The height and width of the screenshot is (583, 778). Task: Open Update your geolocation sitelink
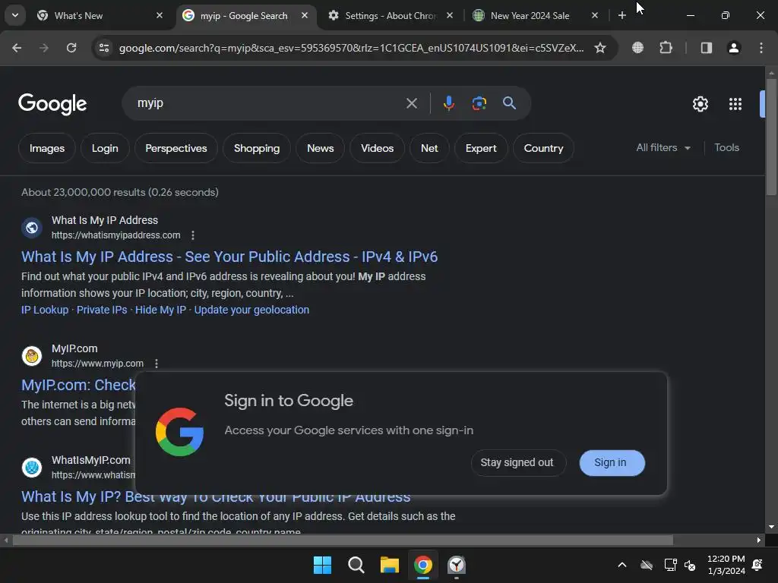(x=251, y=310)
